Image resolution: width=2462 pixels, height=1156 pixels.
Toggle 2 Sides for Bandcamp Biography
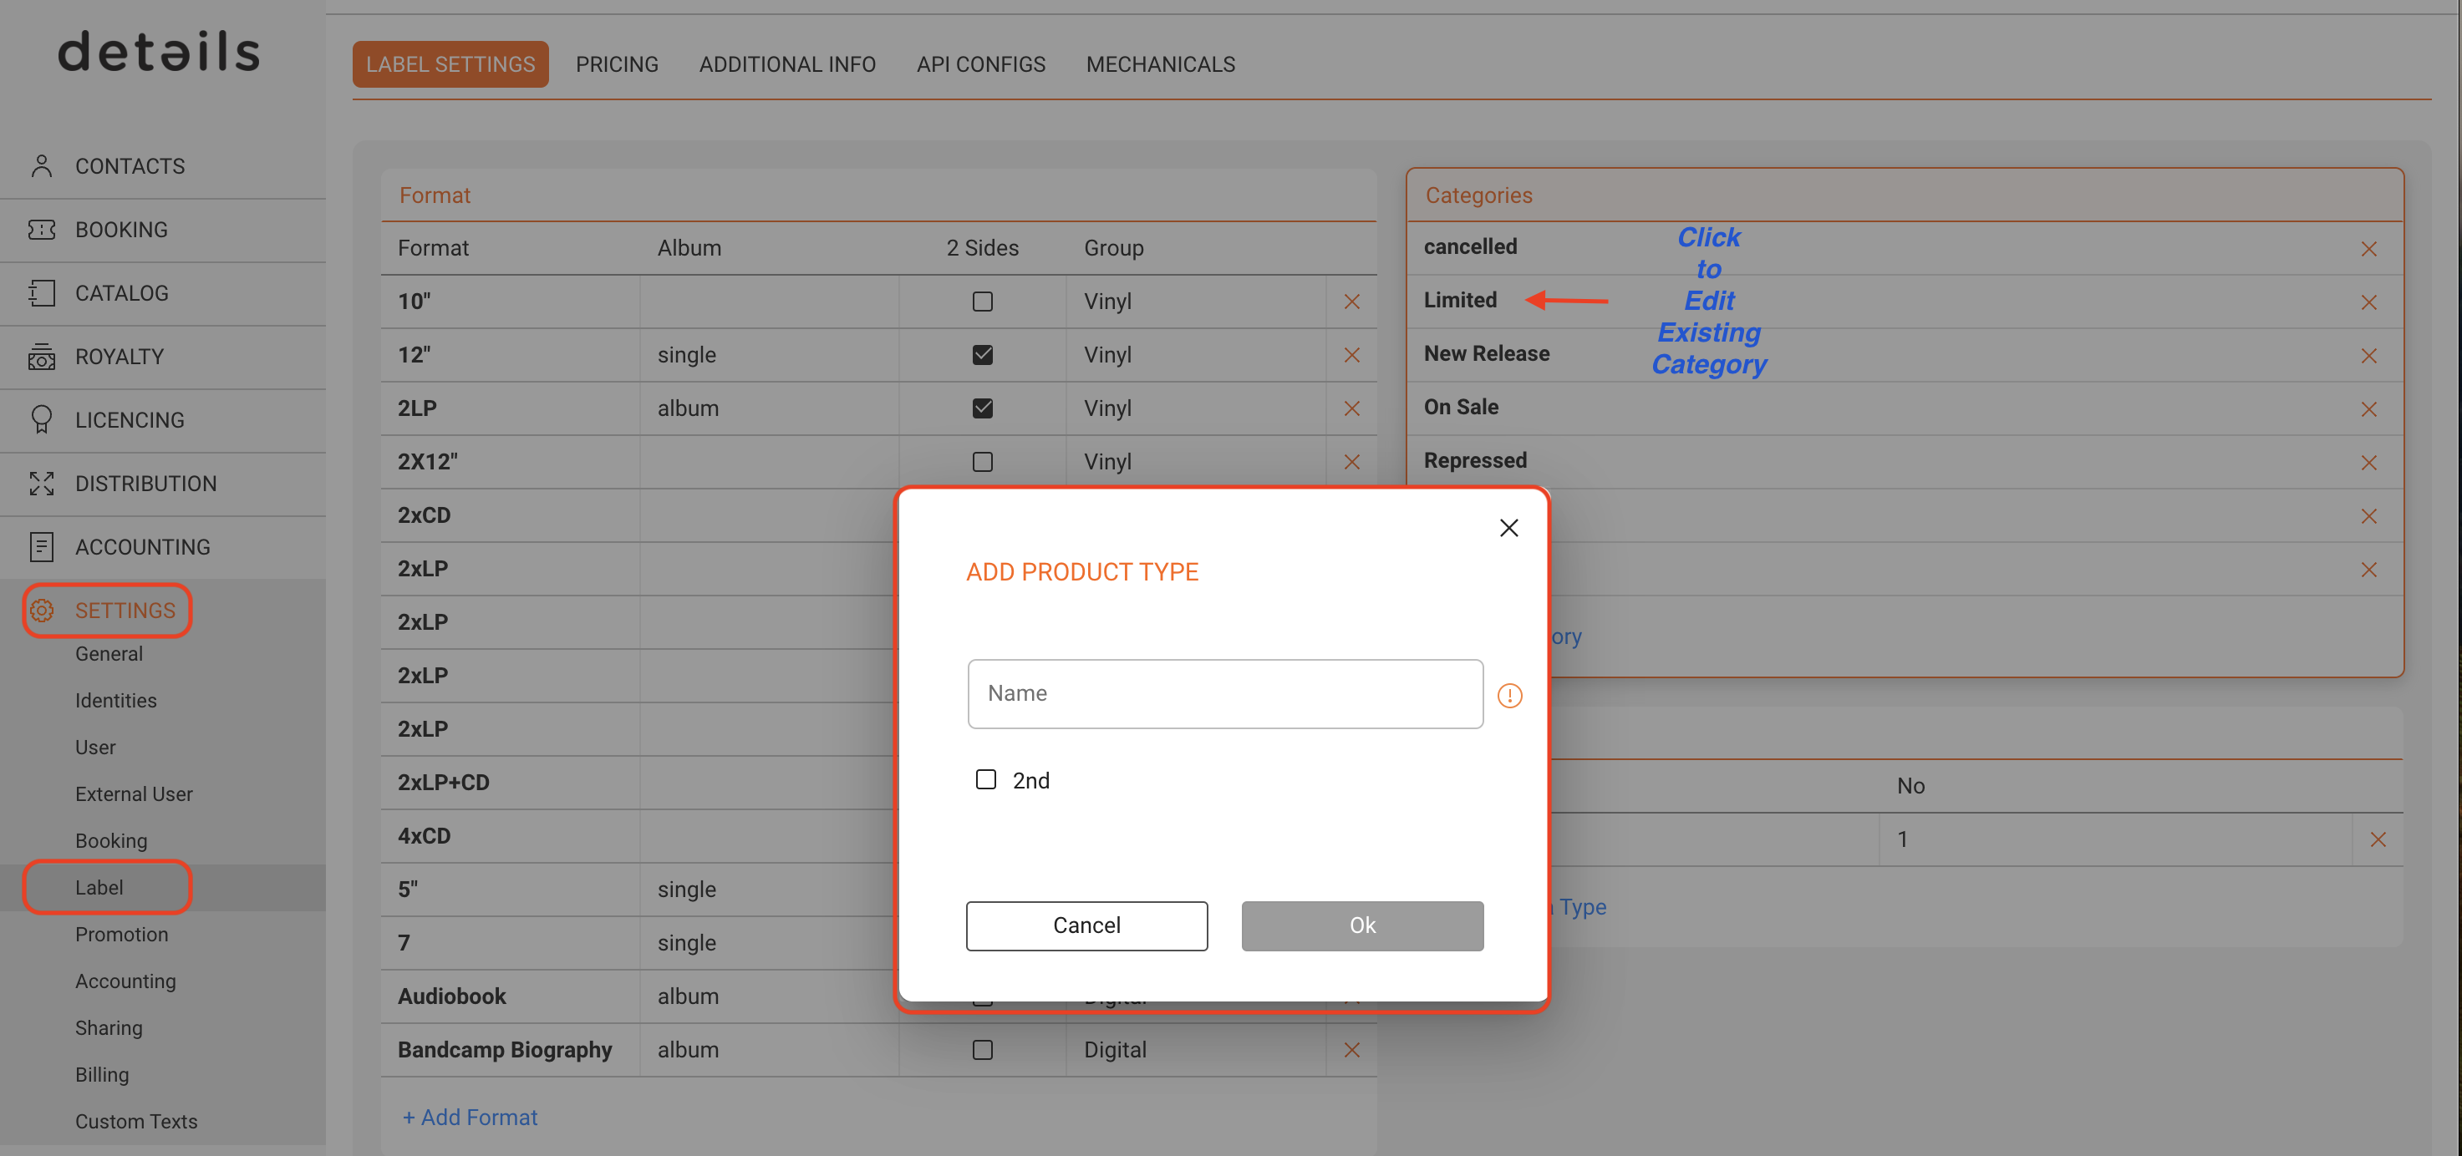pyautogui.click(x=983, y=1050)
